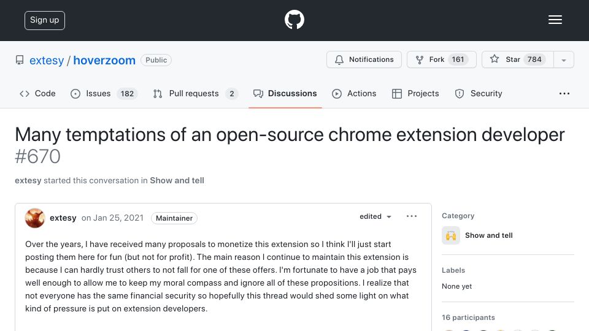The height and width of the screenshot is (331, 589).
Task: Click the Labels heading
Action: pyautogui.click(x=453, y=270)
